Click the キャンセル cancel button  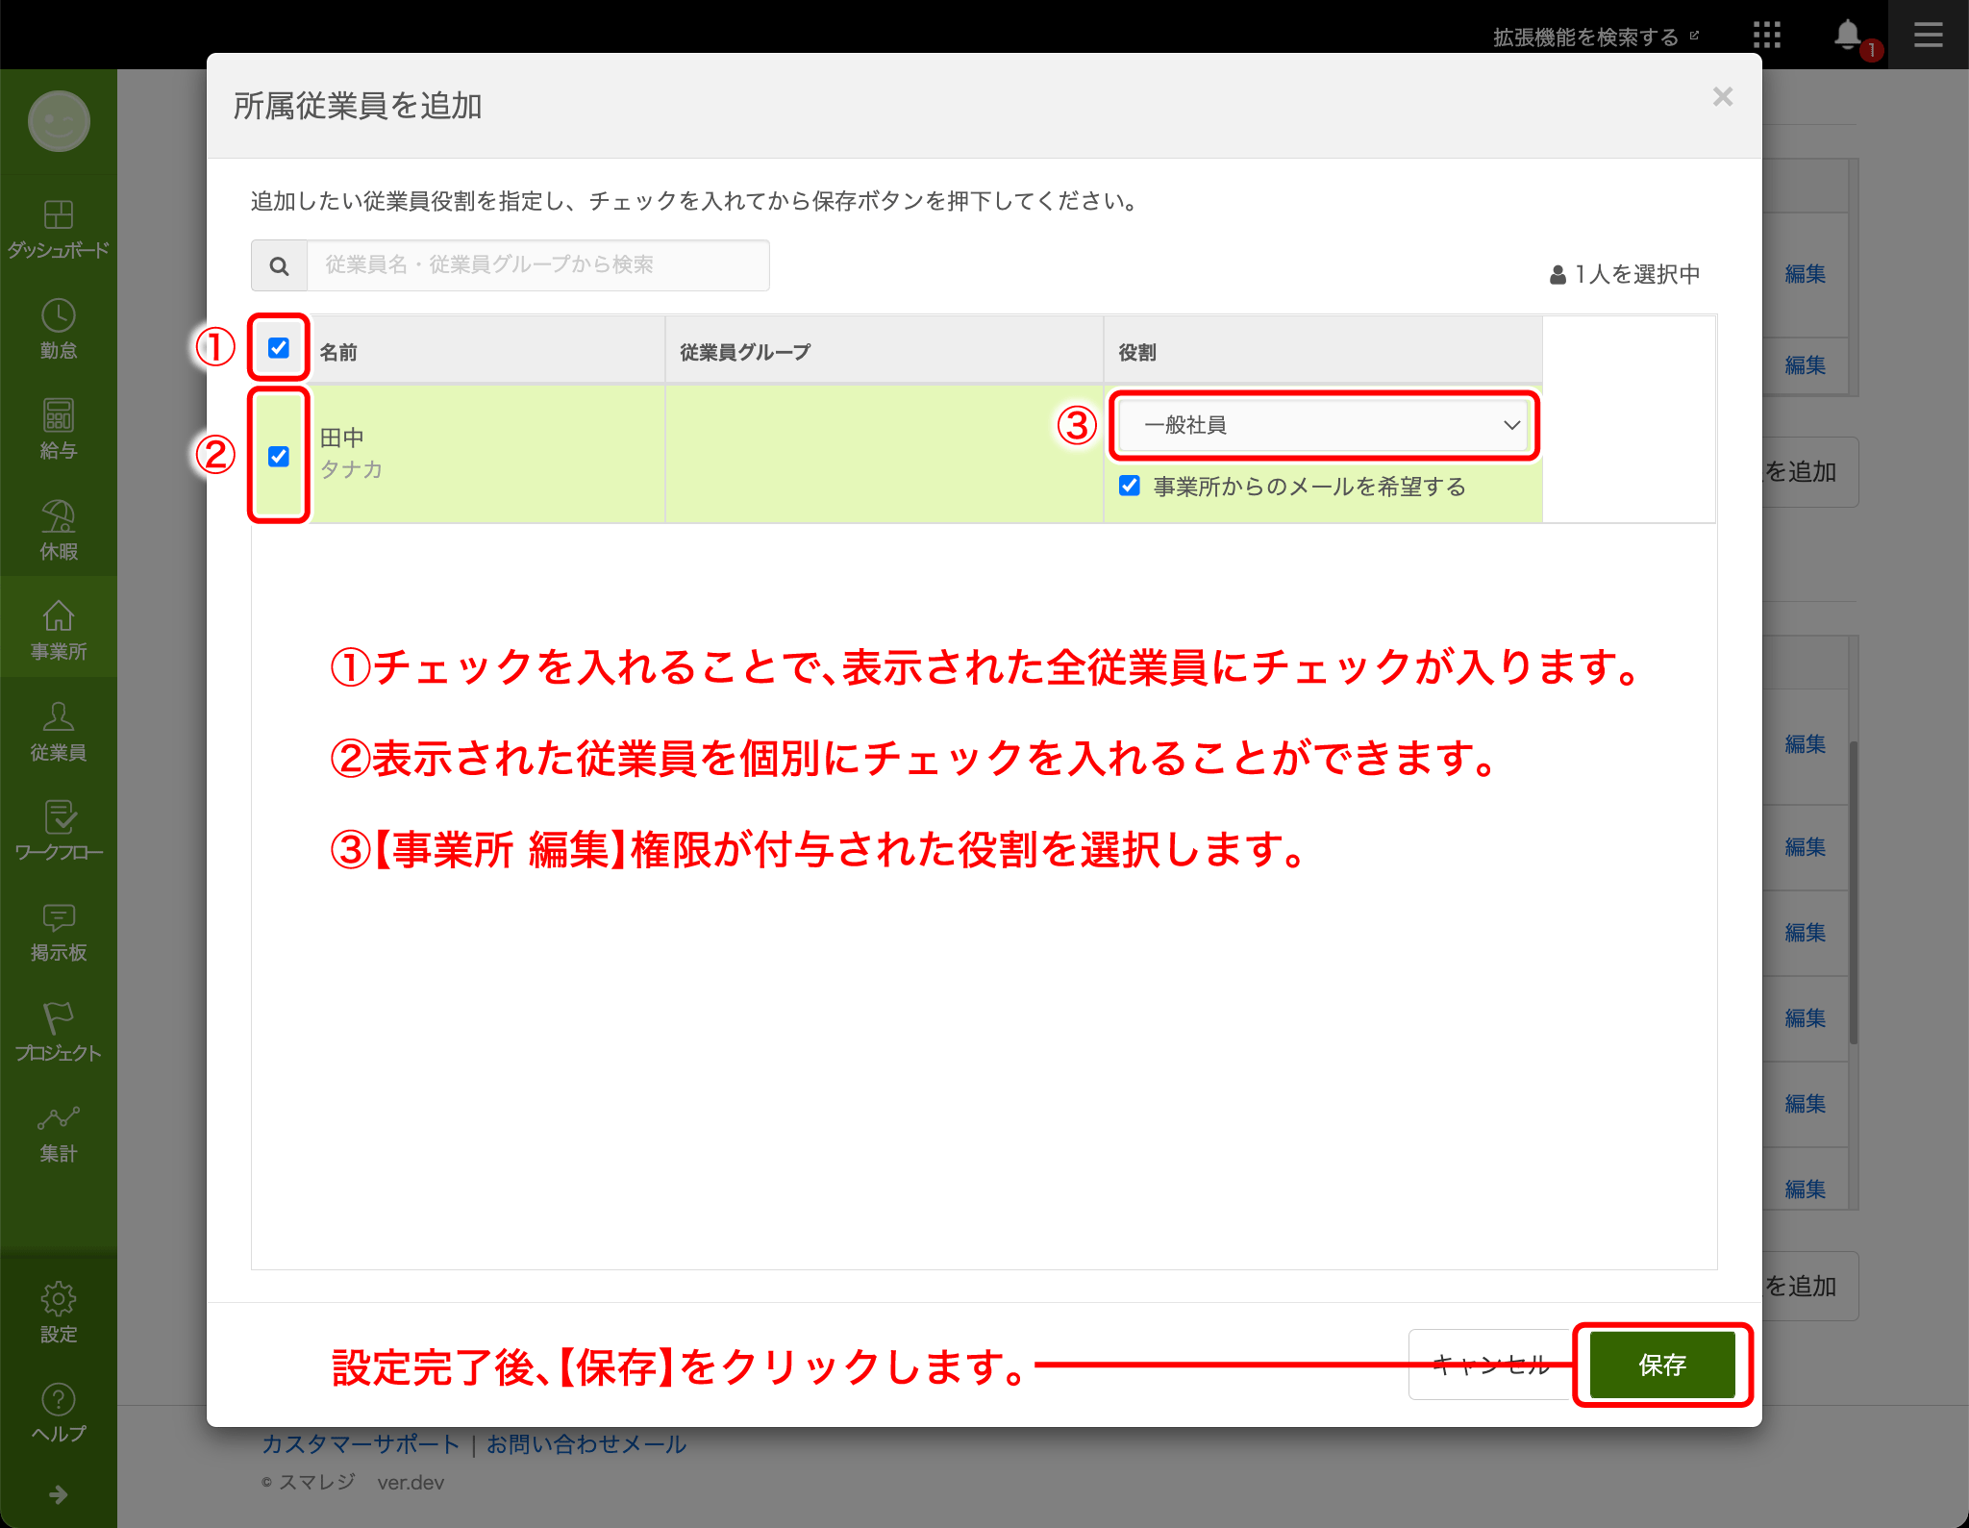[1491, 1365]
